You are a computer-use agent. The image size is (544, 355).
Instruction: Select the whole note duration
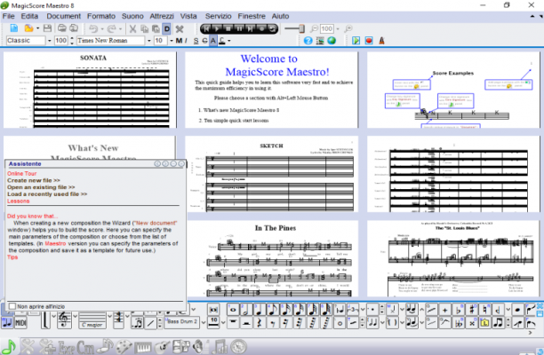click(233, 309)
